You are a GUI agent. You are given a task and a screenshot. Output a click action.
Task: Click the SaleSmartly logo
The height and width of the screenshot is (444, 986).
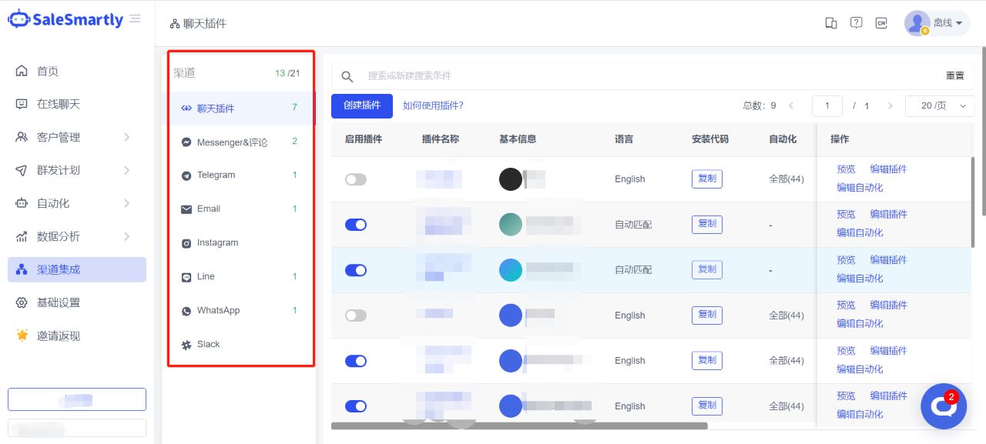pyautogui.click(x=65, y=19)
